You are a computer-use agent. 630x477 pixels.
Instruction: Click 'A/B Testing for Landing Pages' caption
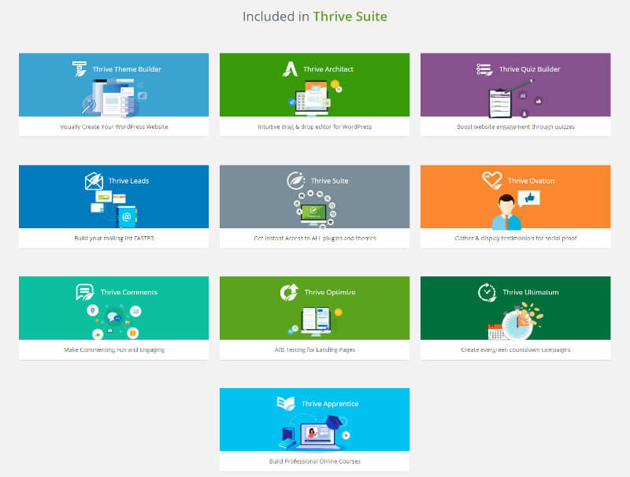[314, 349]
